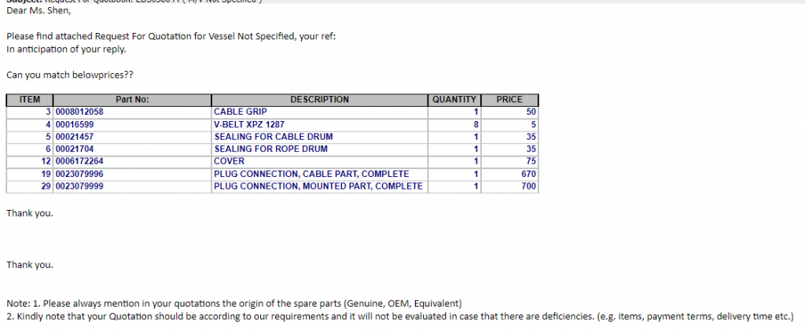
Task: Select the price 670 cell
Action: pos(509,174)
